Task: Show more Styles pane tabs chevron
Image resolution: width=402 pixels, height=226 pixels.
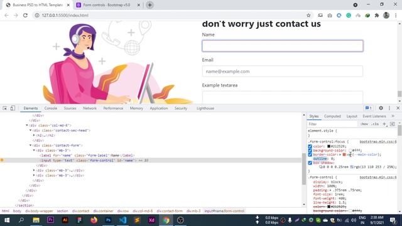Action: [393, 116]
